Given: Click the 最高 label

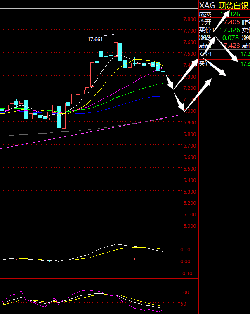Looking at the screenshot, I should point(205,46).
